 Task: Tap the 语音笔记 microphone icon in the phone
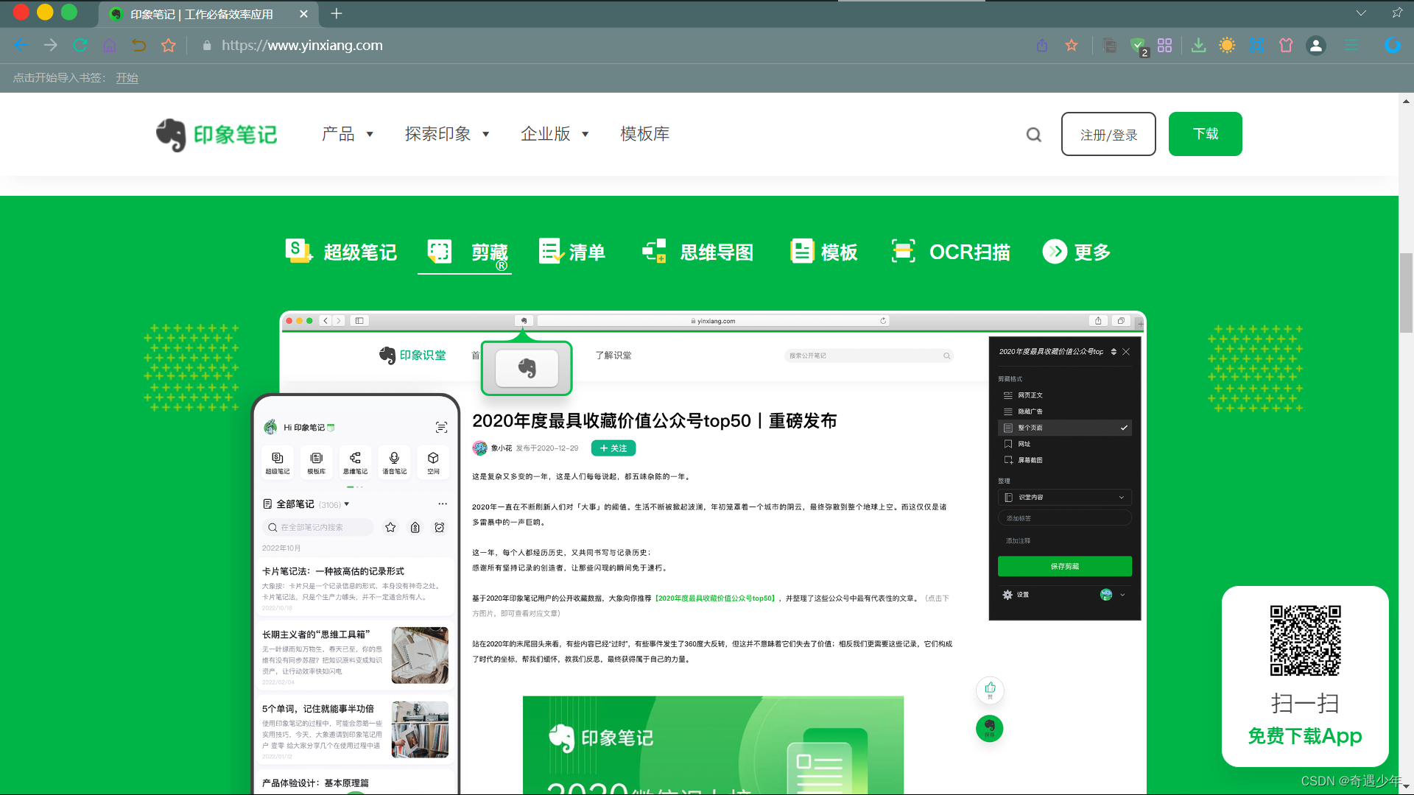tap(394, 462)
